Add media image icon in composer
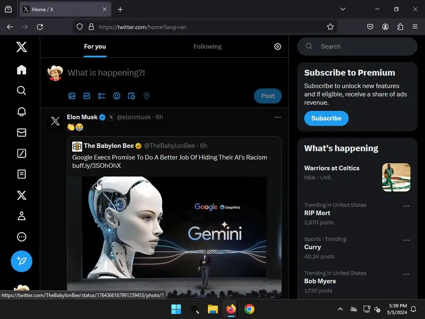 click(x=71, y=96)
